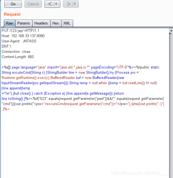Screen dimensions: 173x178
Task: Click the Cancel button
Action: [x=33, y=4]
